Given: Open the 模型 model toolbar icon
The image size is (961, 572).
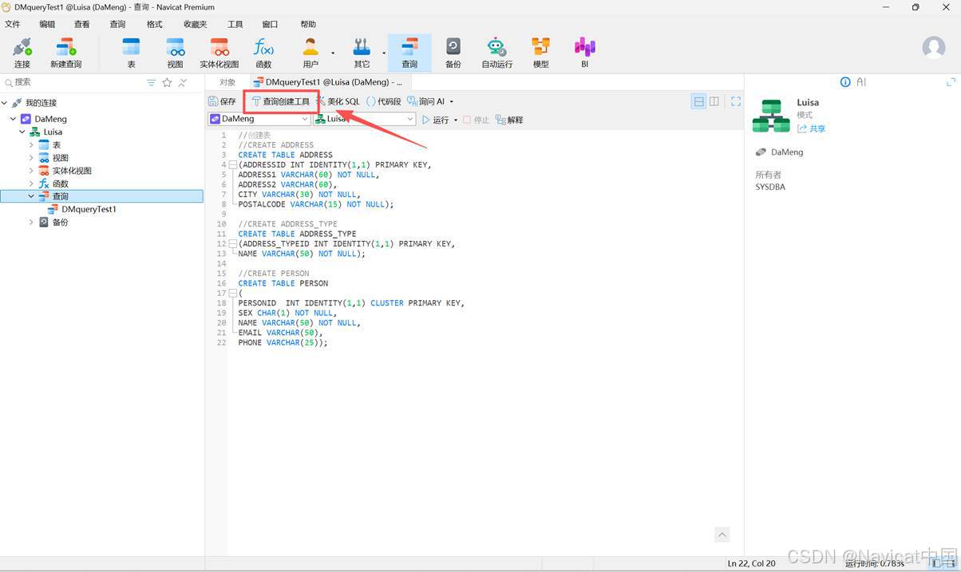Looking at the screenshot, I should tap(540, 53).
